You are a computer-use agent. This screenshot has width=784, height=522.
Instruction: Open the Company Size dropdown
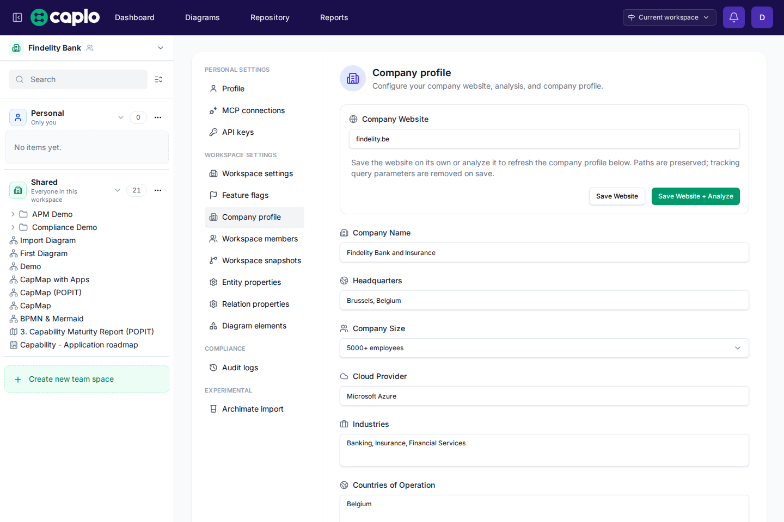544,348
